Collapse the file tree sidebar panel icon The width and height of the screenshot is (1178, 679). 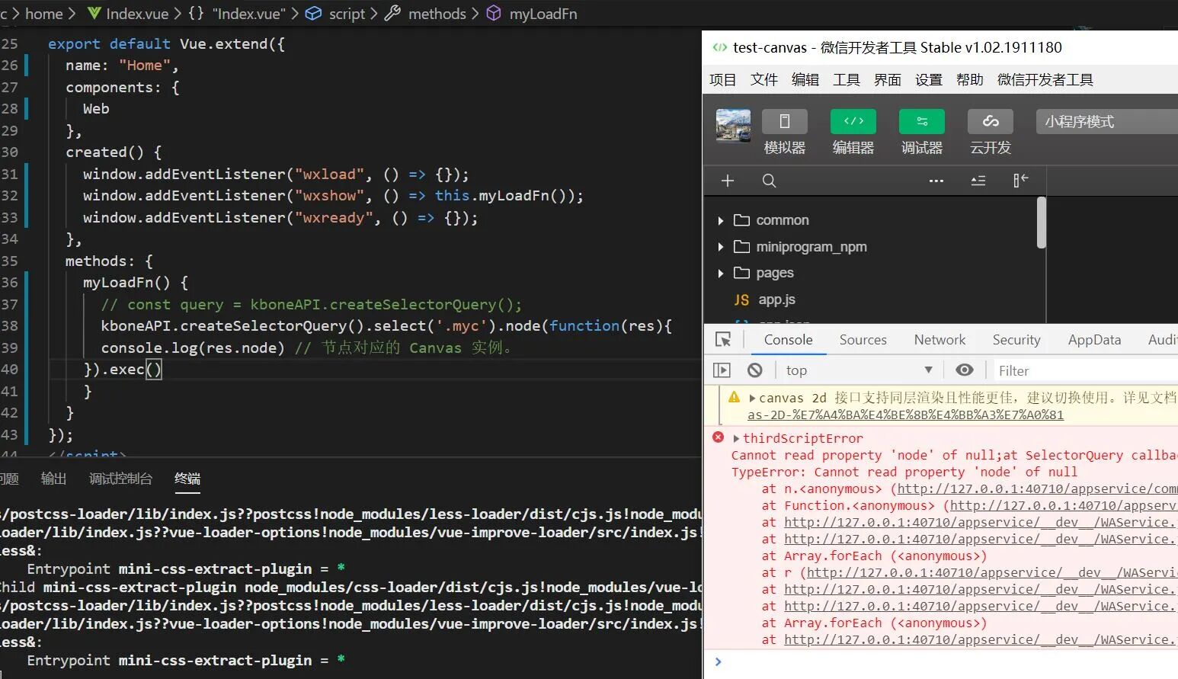pyautogui.click(x=1020, y=181)
